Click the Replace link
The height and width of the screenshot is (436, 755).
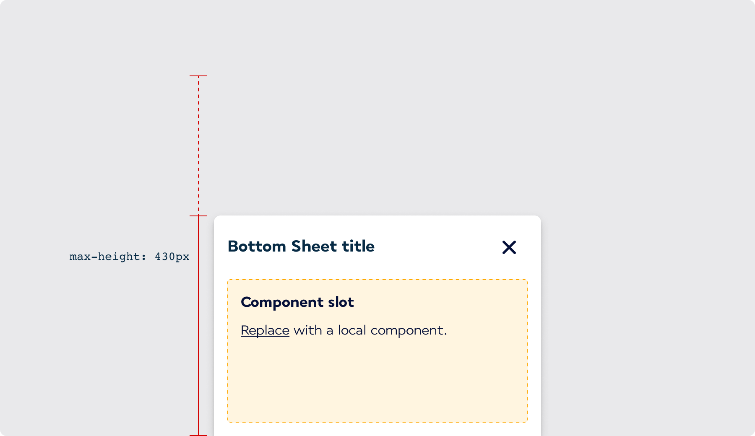264,330
